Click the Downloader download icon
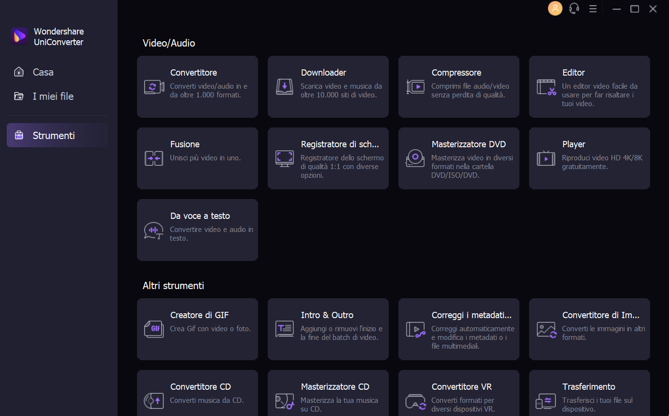 [x=285, y=87]
